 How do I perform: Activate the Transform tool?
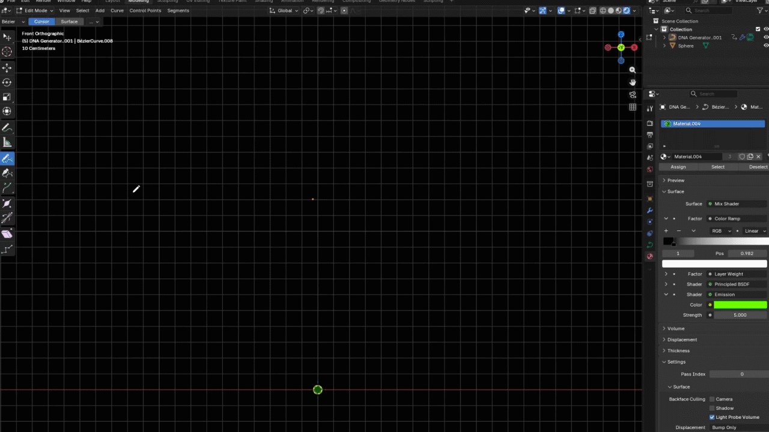click(x=7, y=111)
